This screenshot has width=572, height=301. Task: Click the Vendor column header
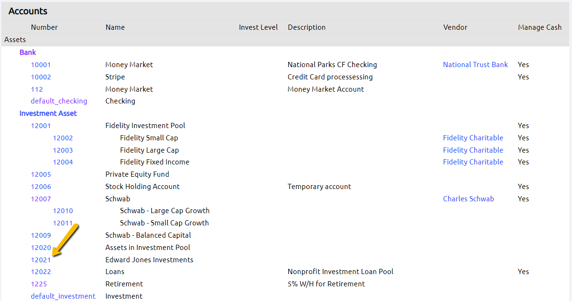[455, 27]
